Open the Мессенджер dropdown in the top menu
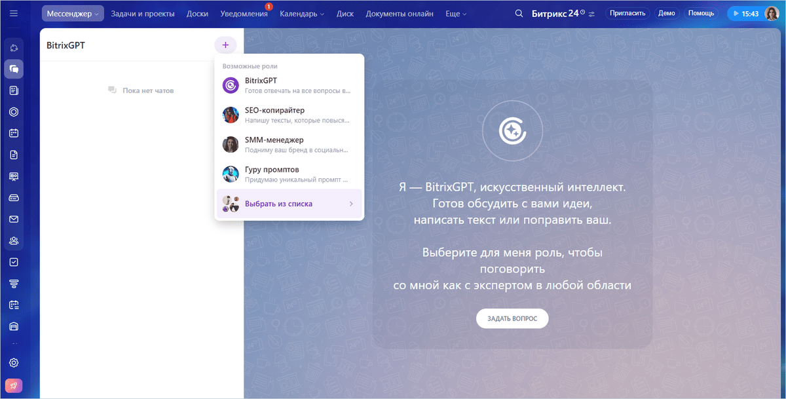Viewport: 786px width, 399px height. pos(72,12)
